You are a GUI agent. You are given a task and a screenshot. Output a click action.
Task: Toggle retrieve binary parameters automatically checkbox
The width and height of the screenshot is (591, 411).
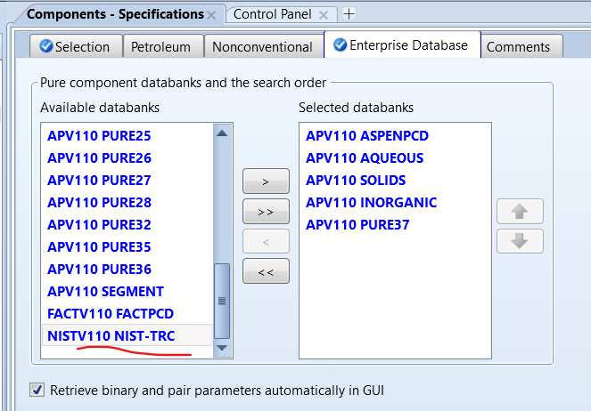pyautogui.click(x=37, y=390)
